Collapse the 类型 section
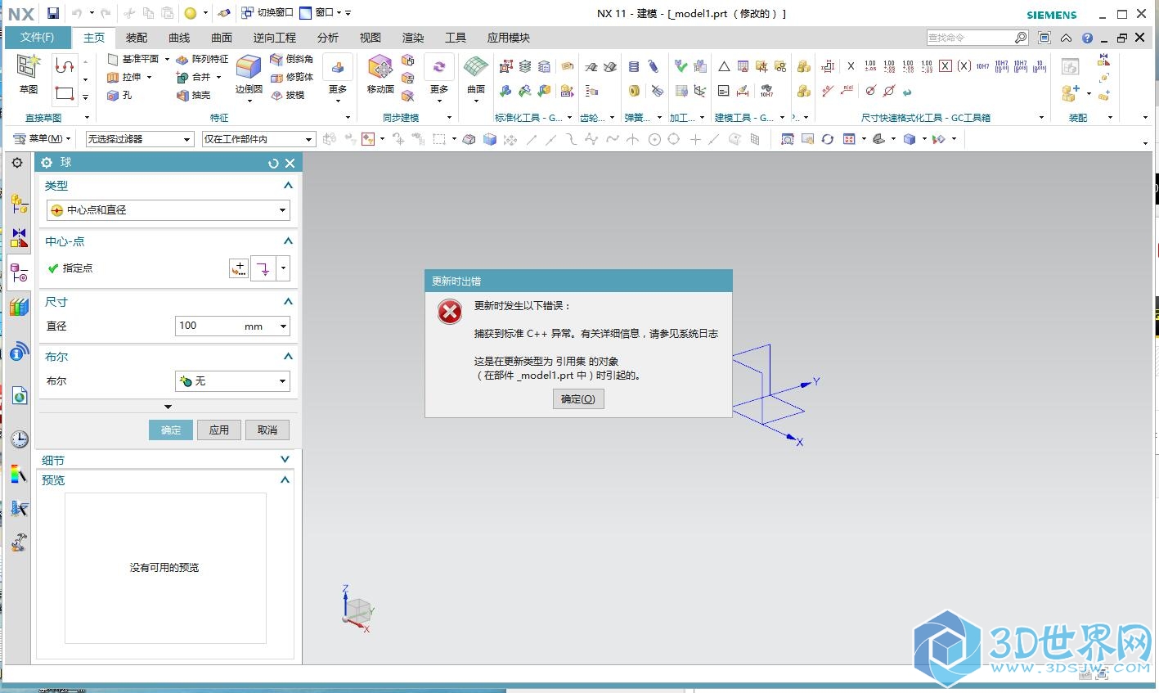Viewport: 1159px width, 693px height. [x=288, y=186]
